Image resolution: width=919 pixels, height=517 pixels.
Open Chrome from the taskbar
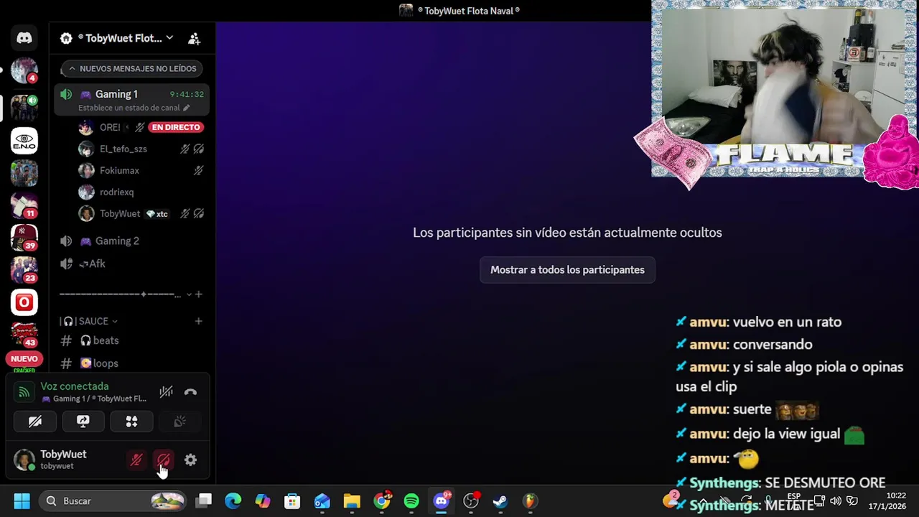coord(382,501)
